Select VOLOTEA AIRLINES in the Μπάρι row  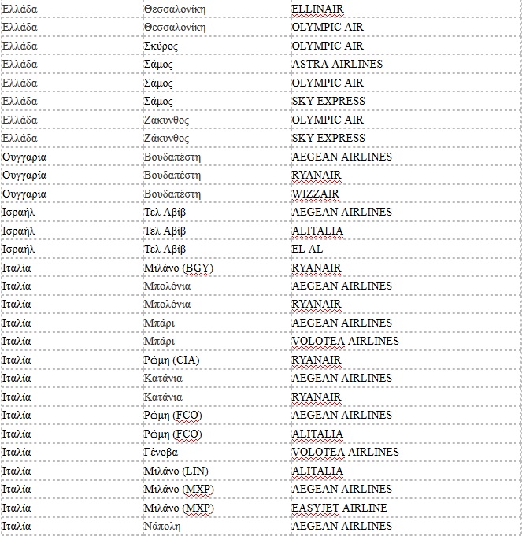345,342
